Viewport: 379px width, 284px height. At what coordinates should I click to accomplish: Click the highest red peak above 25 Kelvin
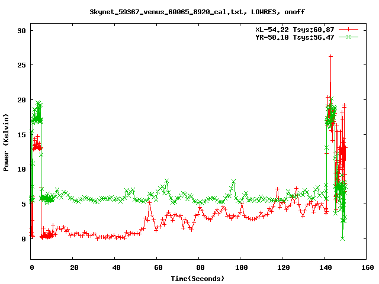[330, 56]
